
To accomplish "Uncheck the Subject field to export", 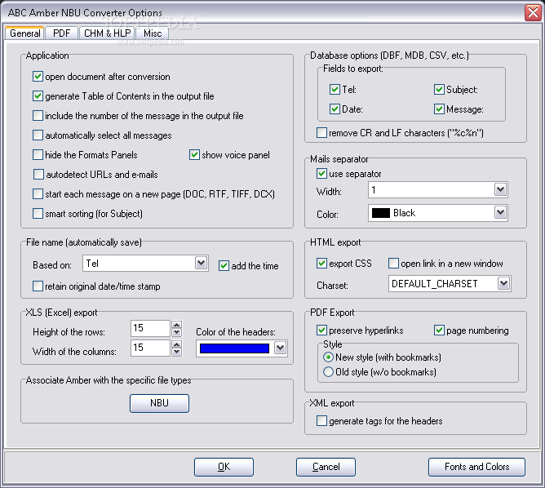I will [439, 89].
